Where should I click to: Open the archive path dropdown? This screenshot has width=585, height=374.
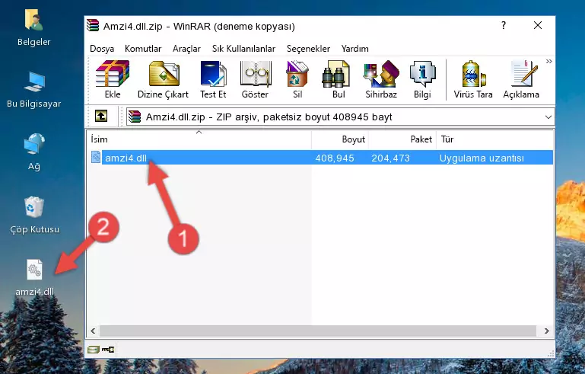pos(548,117)
